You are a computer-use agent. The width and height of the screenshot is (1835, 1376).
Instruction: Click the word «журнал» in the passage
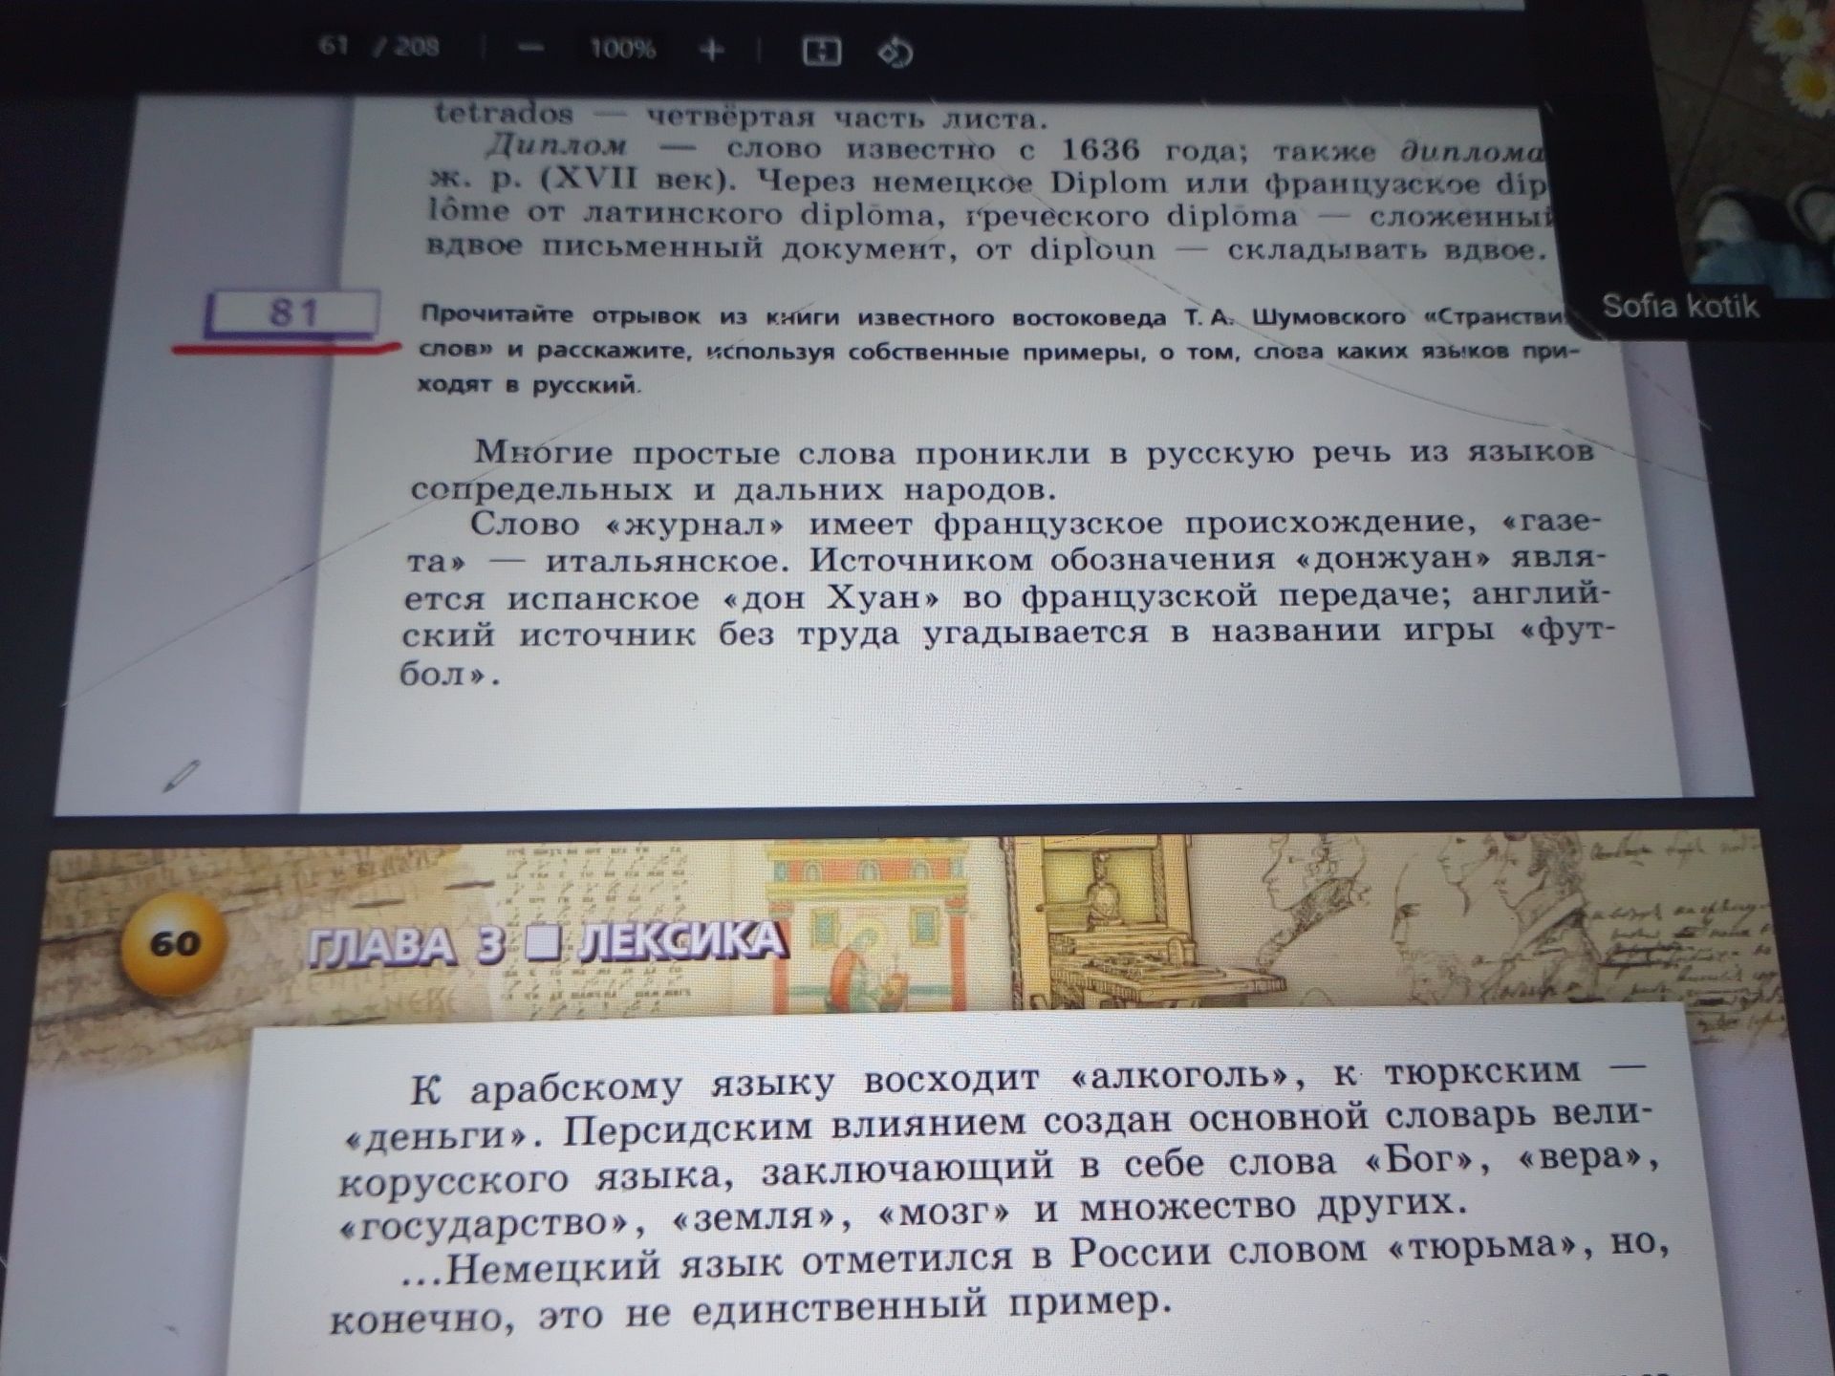click(x=695, y=524)
